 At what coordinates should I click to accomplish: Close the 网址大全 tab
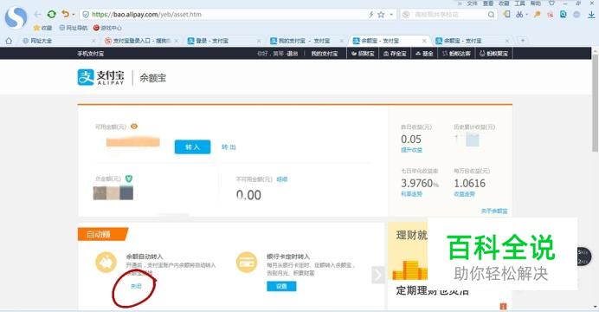[x=93, y=41]
